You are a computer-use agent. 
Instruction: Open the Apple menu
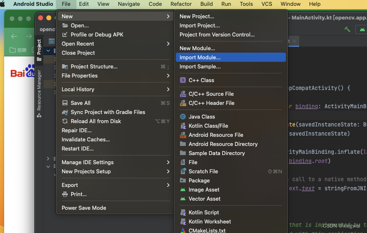2,4
